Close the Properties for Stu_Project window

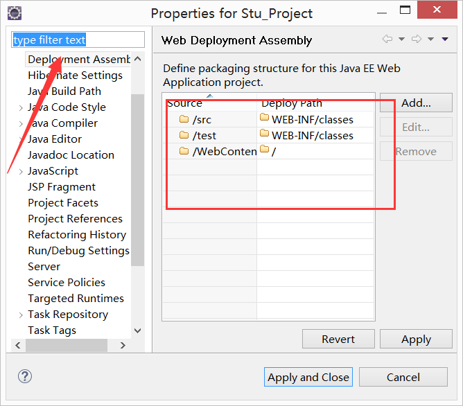[x=437, y=10]
